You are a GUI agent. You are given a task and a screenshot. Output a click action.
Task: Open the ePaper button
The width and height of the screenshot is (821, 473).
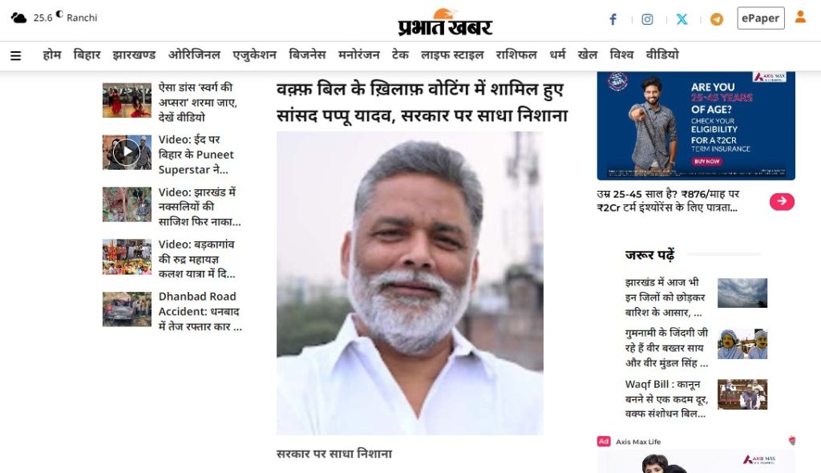[760, 18]
